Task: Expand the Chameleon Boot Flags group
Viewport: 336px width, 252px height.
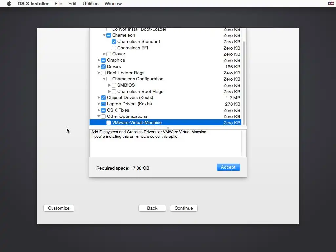Action: tap(109, 91)
